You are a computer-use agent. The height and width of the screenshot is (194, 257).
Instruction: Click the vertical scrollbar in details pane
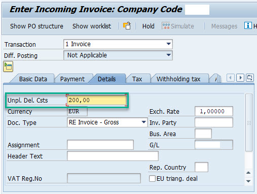(249, 122)
